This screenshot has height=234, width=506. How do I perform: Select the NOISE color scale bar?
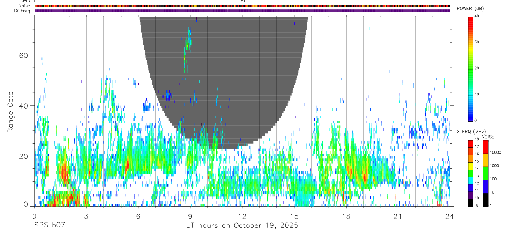(485, 173)
